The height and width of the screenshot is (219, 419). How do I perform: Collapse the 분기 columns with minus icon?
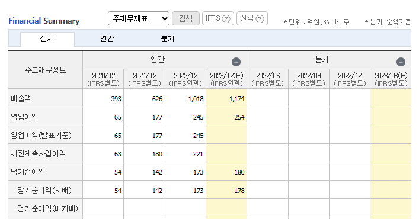tap(401, 62)
